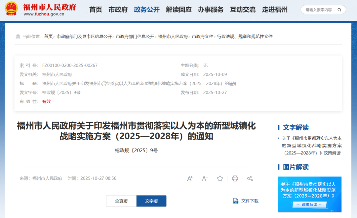
Task: Click the Fuzhou government emblem logo
Action: pos(12,9)
